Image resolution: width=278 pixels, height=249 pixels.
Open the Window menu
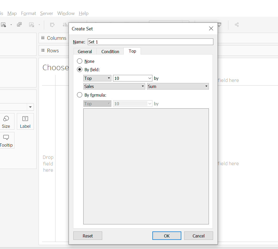[x=66, y=13]
